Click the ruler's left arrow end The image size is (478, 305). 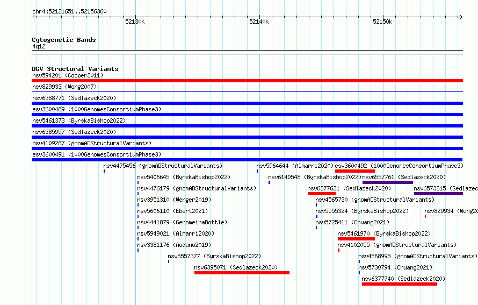coord(33,17)
